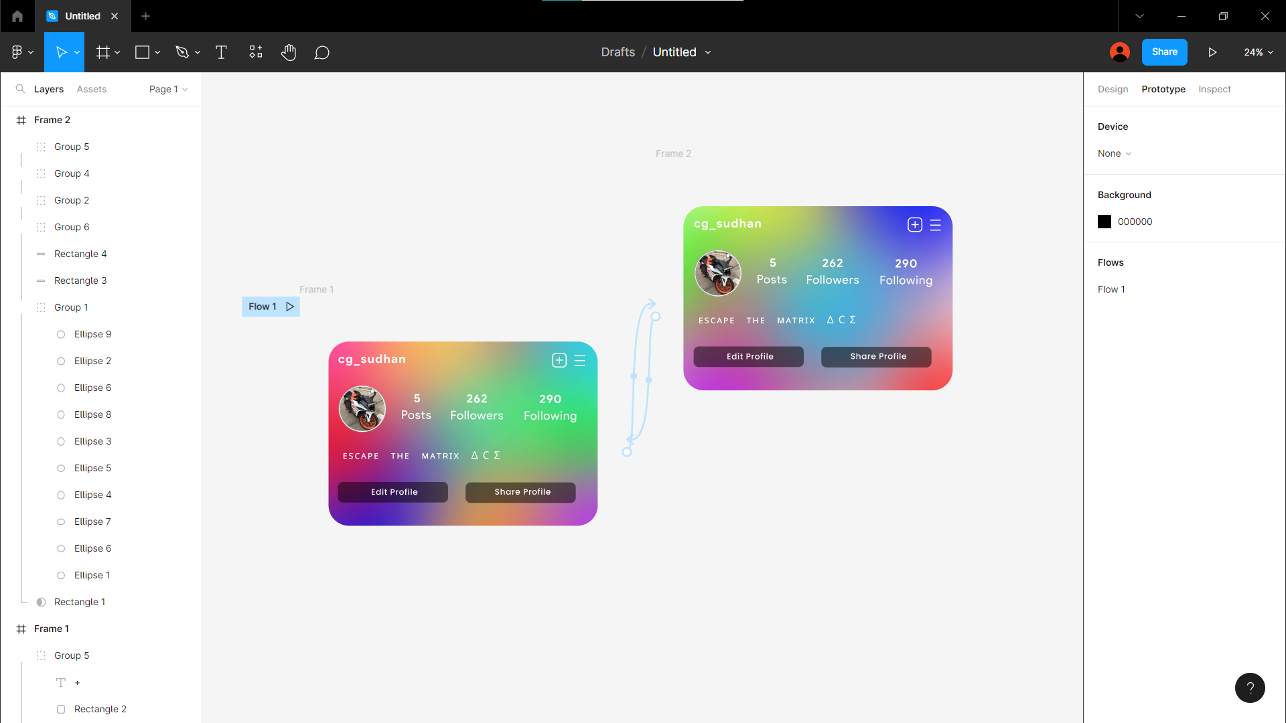The width and height of the screenshot is (1286, 723).
Task: Select the Hand tool
Action: click(x=289, y=52)
